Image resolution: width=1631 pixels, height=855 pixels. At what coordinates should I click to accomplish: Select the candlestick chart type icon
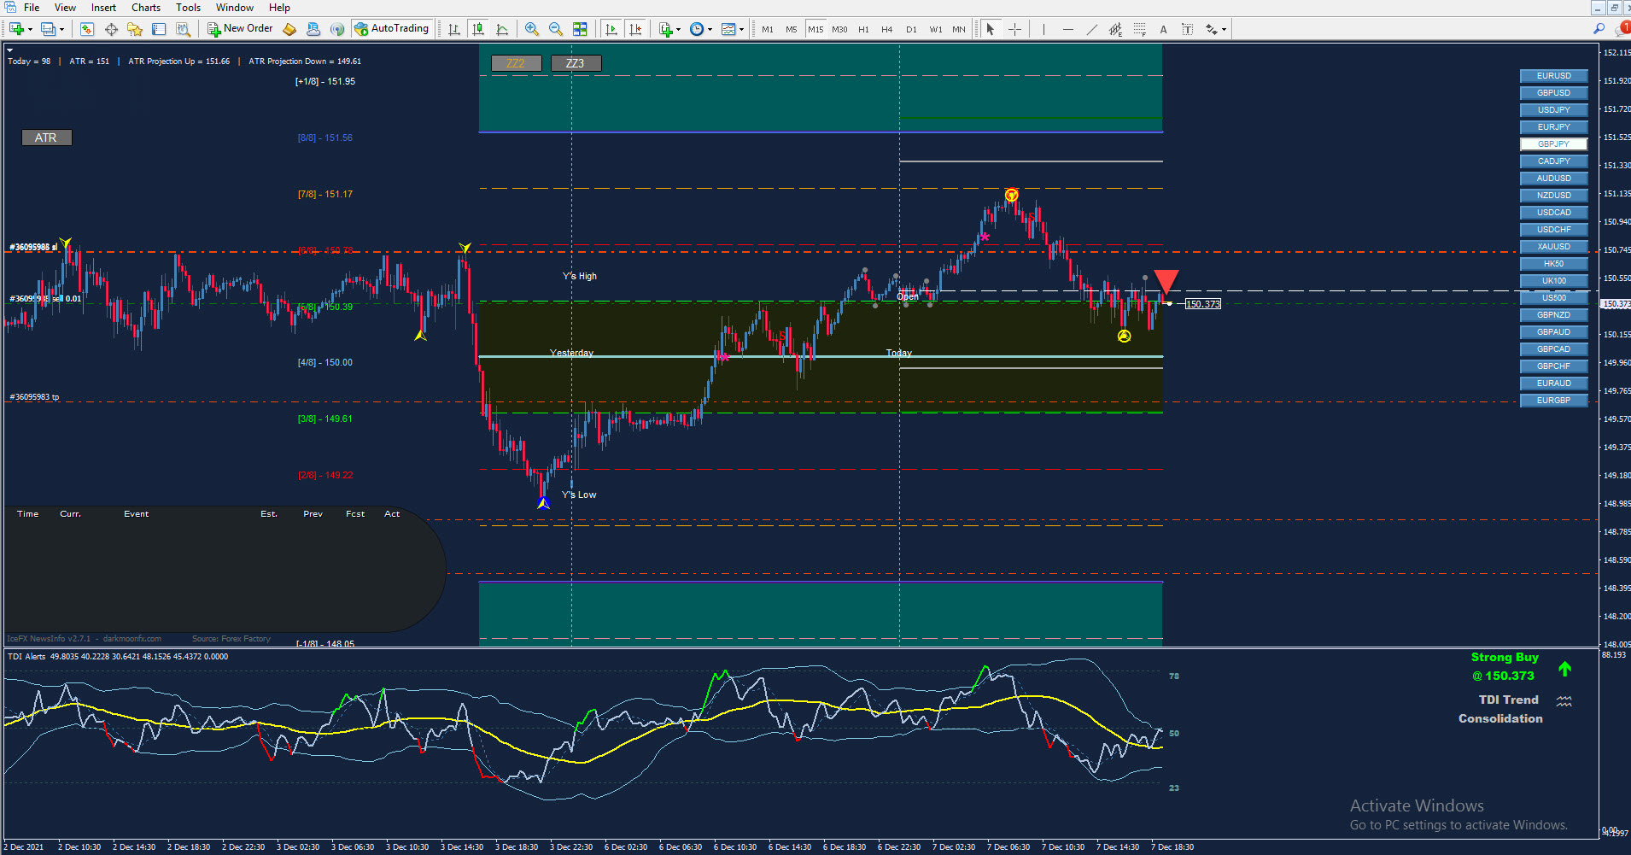coord(478,29)
